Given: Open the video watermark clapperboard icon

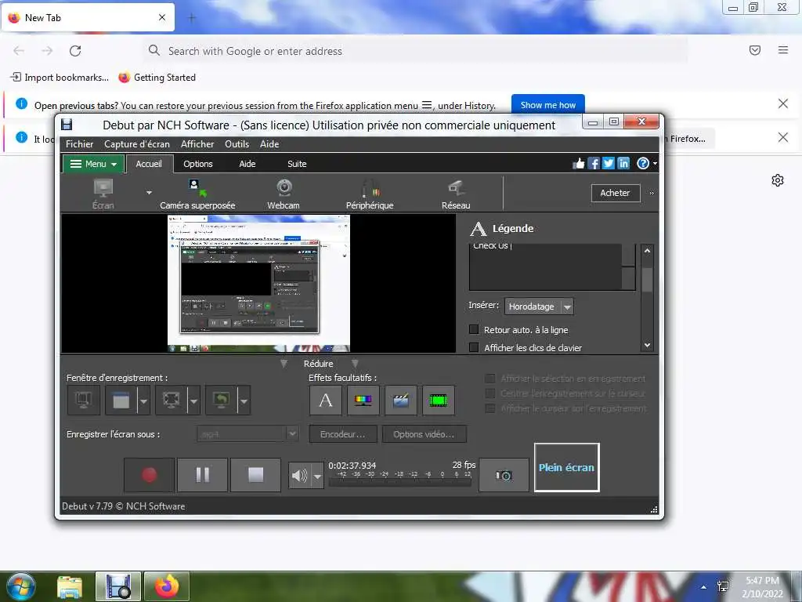Looking at the screenshot, I should coord(401,400).
